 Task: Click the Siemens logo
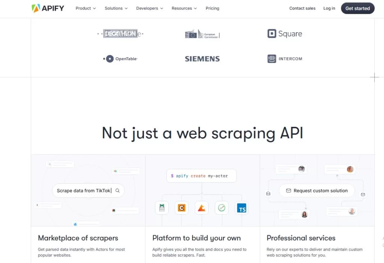pos(202,59)
